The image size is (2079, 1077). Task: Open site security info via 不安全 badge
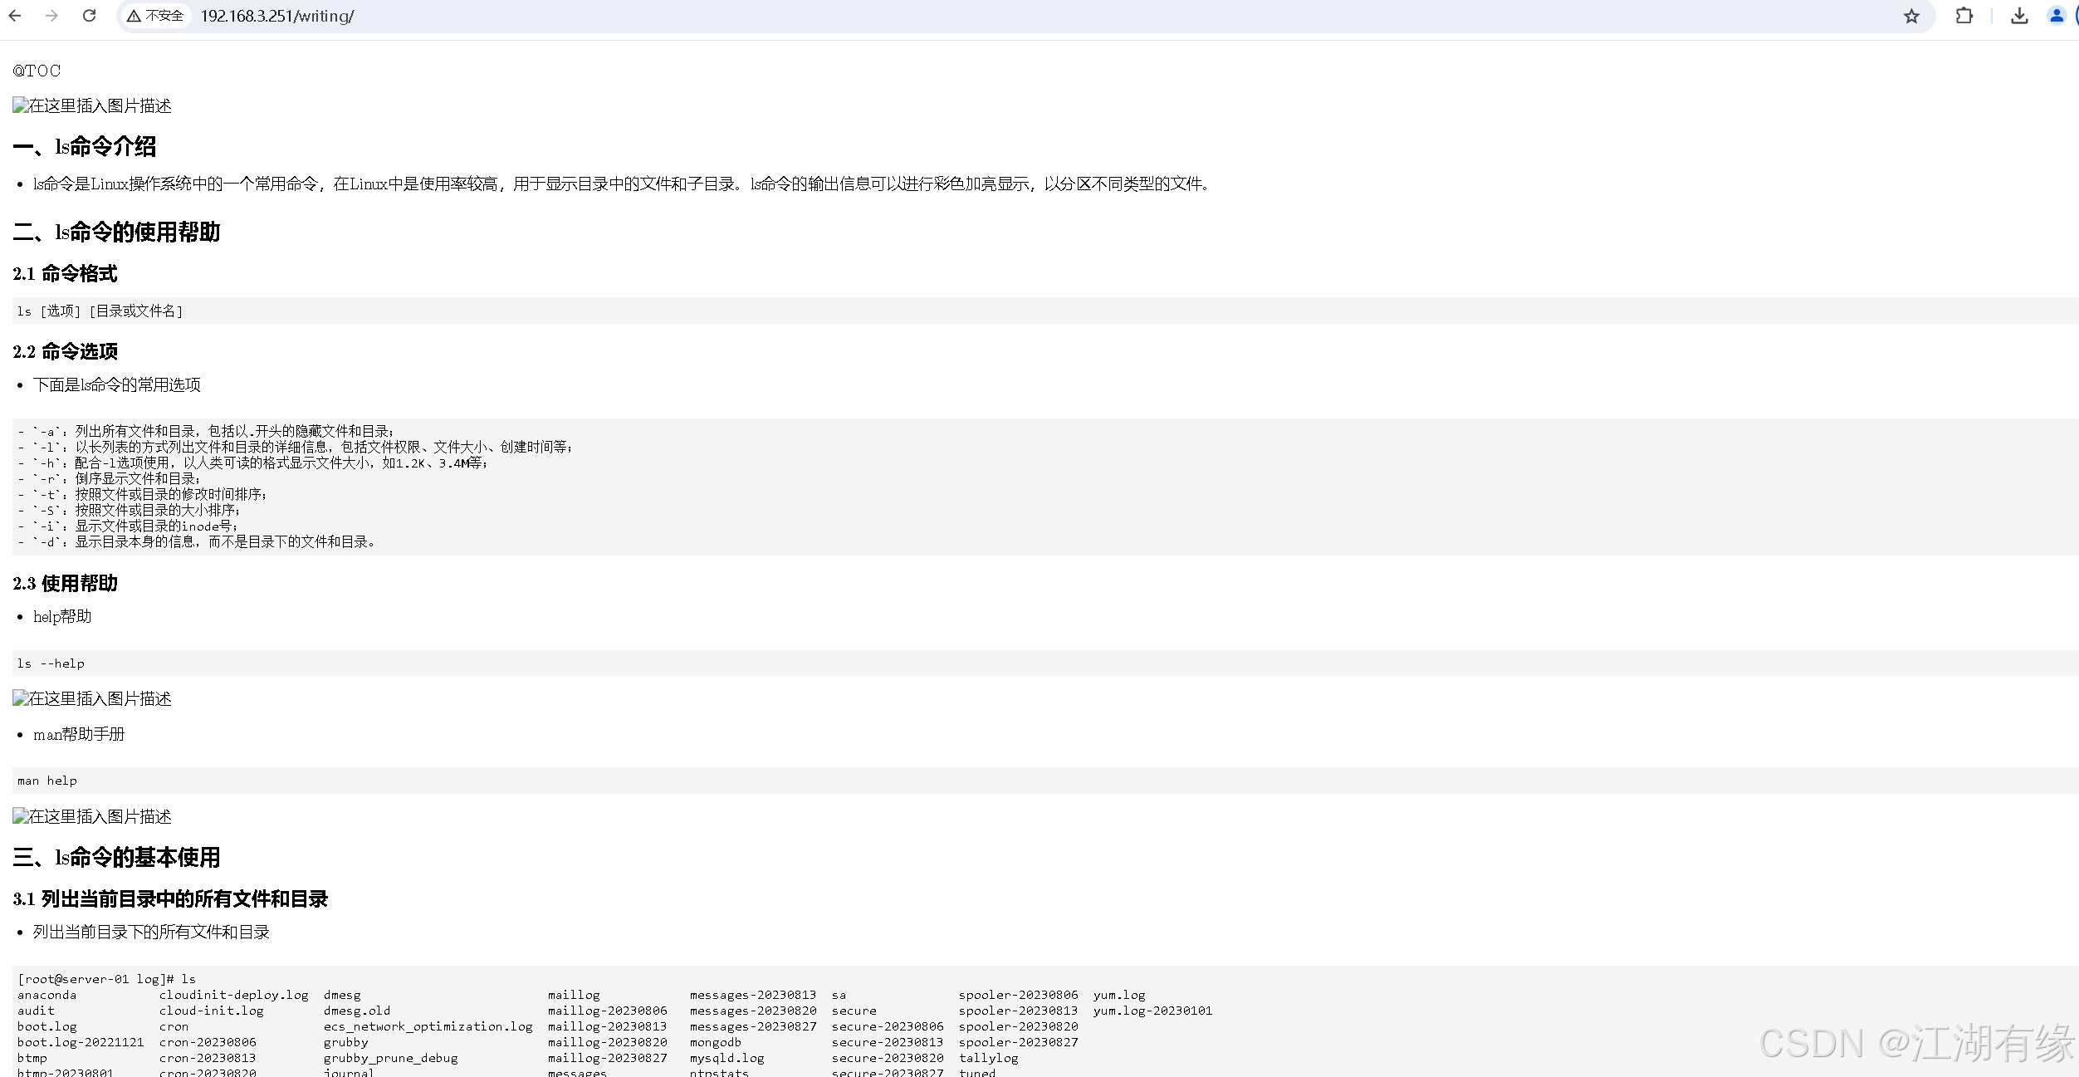tap(154, 16)
